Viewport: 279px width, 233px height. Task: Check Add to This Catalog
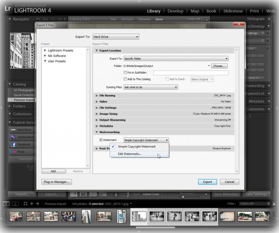pyautogui.click(x=125, y=79)
